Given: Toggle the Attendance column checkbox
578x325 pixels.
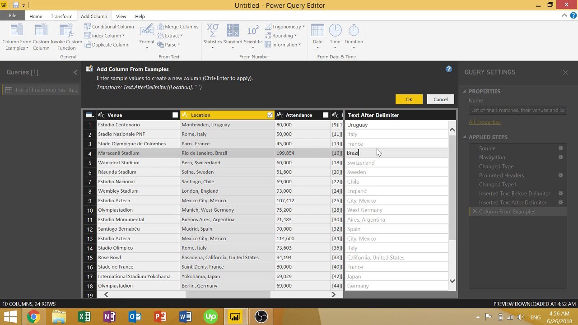Looking at the screenshot, I should 326,115.
